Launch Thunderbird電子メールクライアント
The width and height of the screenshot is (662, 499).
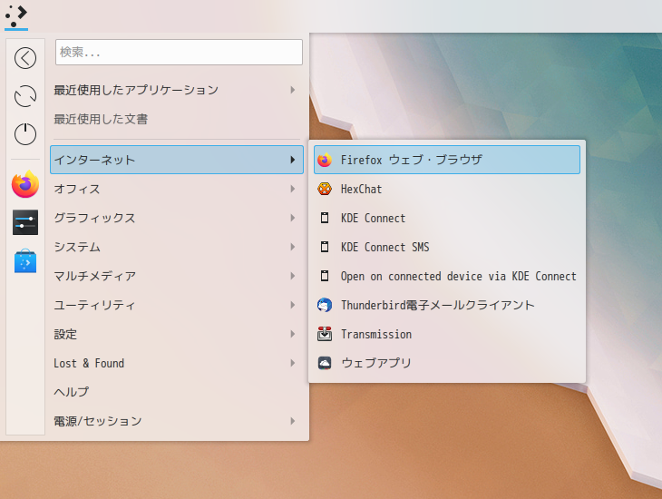click(x=447, y=305)
